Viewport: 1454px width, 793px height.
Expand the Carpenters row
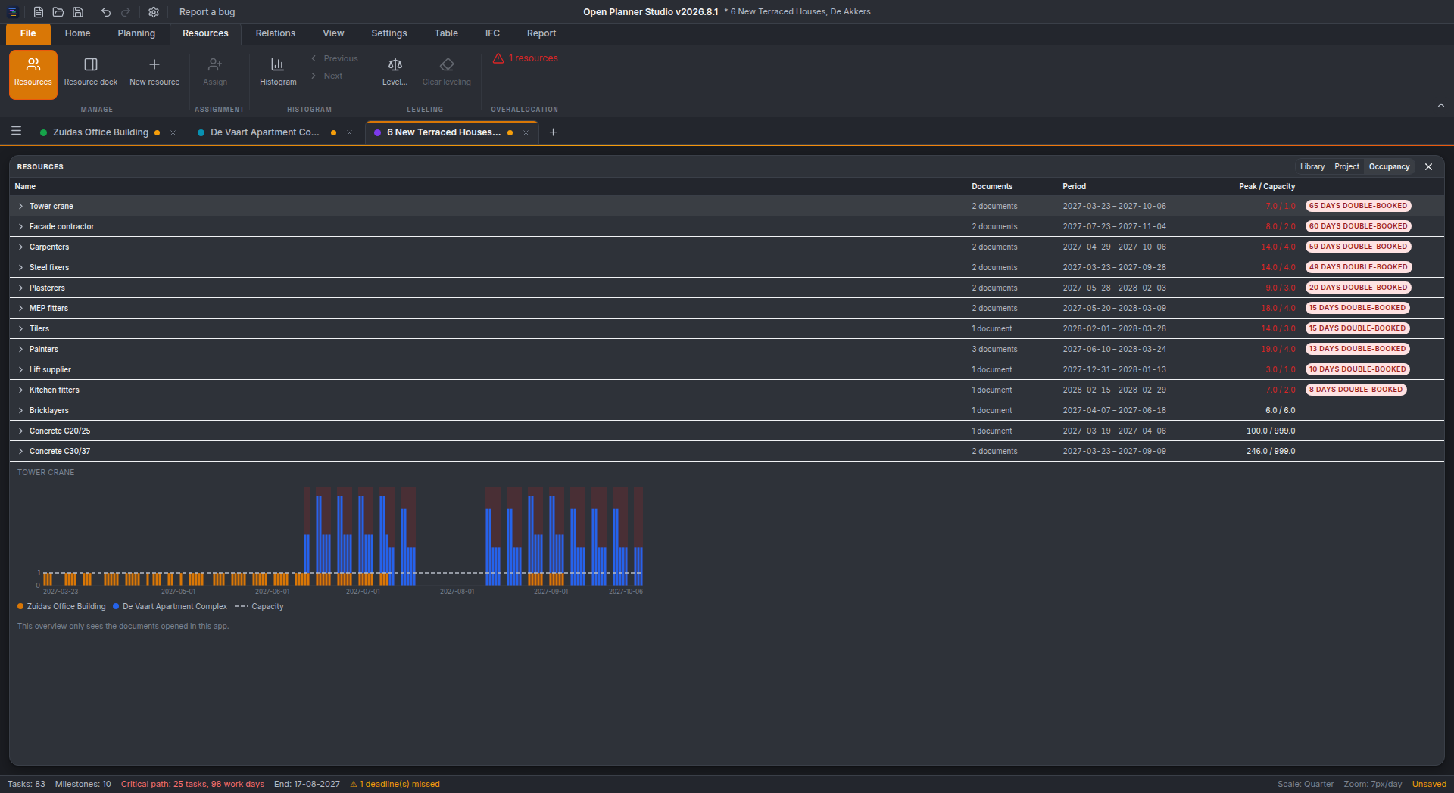[21, 247]
